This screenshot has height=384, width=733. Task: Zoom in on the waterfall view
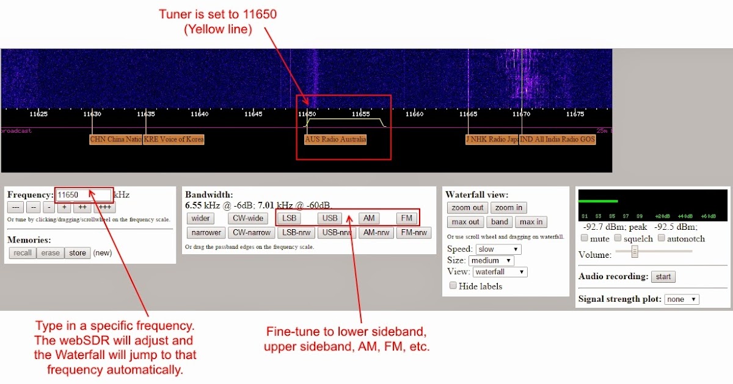point(508,207)
